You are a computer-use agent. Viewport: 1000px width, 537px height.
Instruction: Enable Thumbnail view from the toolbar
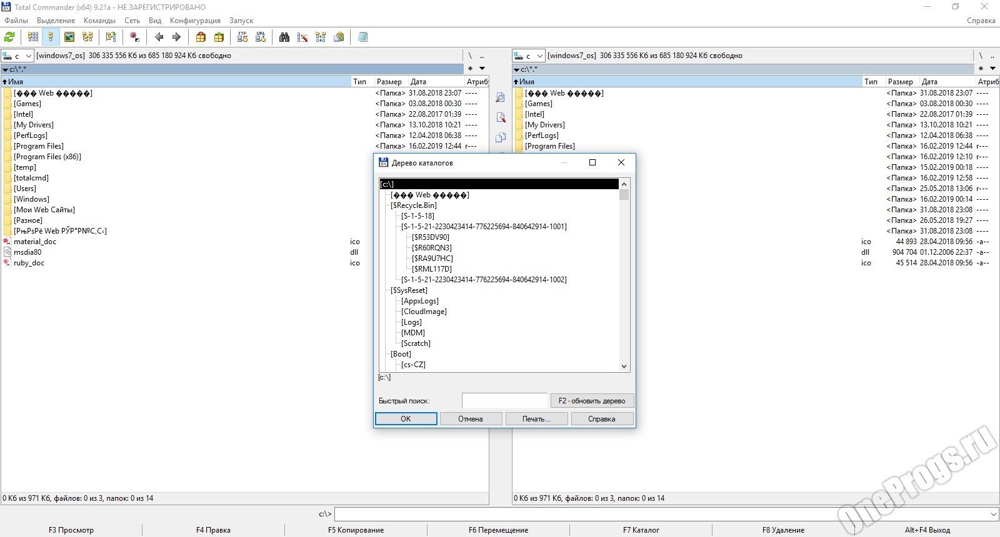(x=69, y=37)
